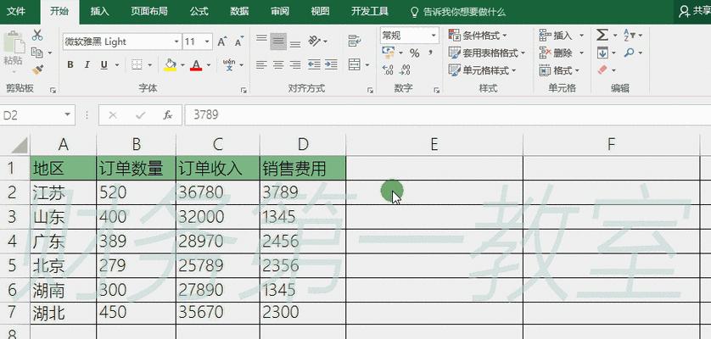Increase indent
711x339 pixels.
pos(331,64)
